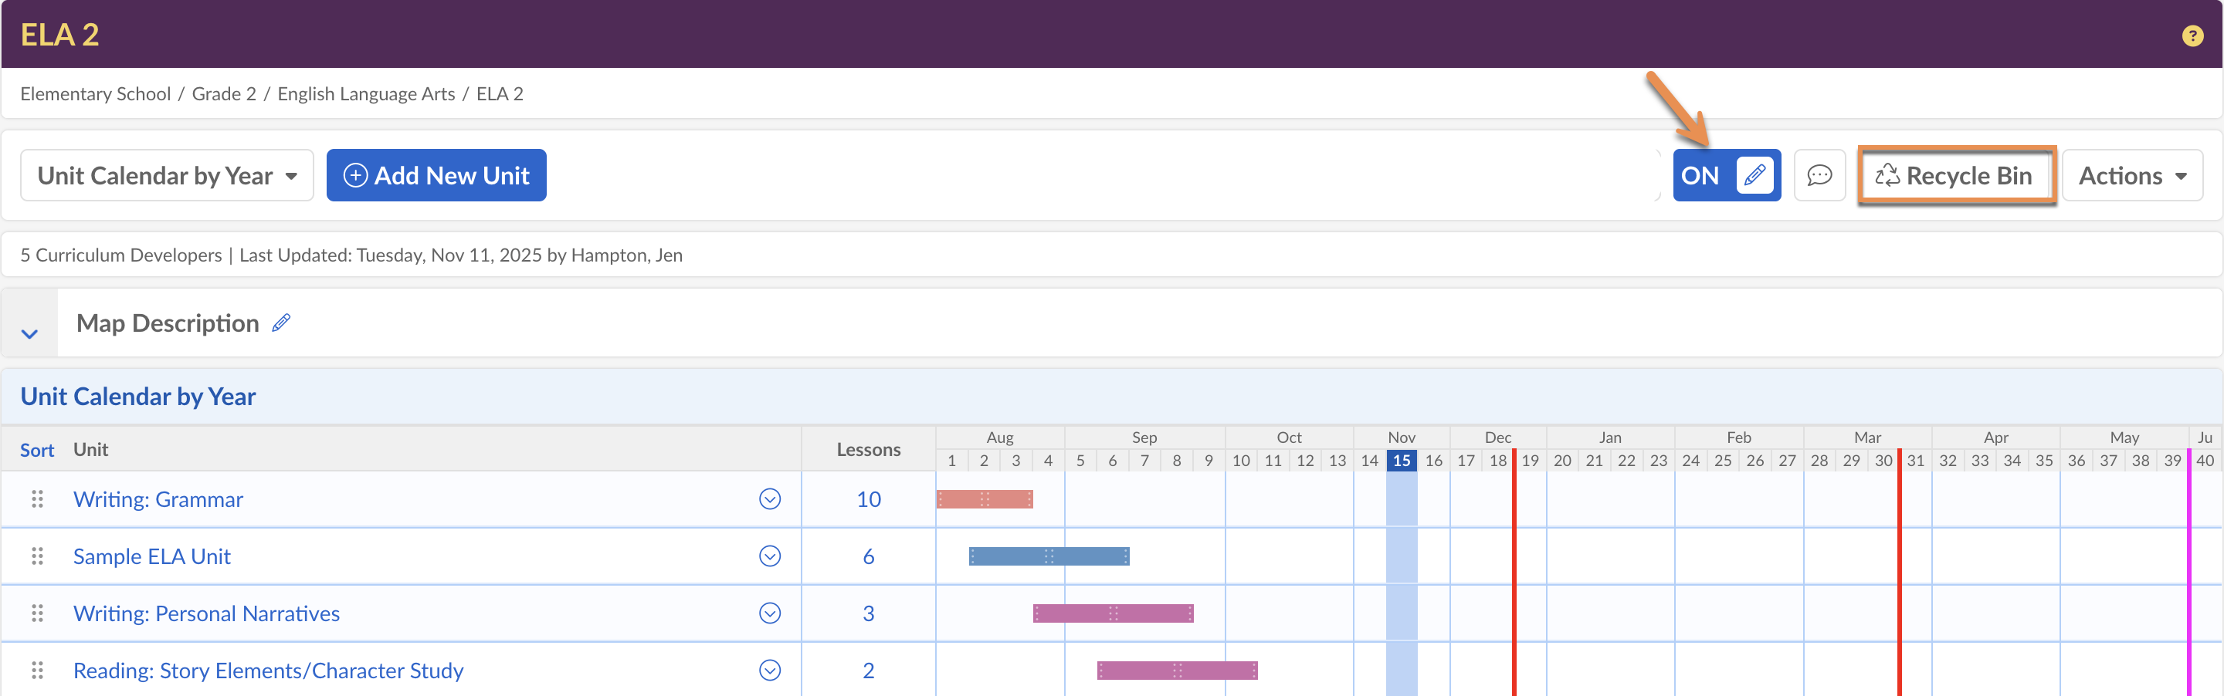Go to English Language Arts breadcrumb
This screenshot has height=696, width=2224.
[366, 94]
